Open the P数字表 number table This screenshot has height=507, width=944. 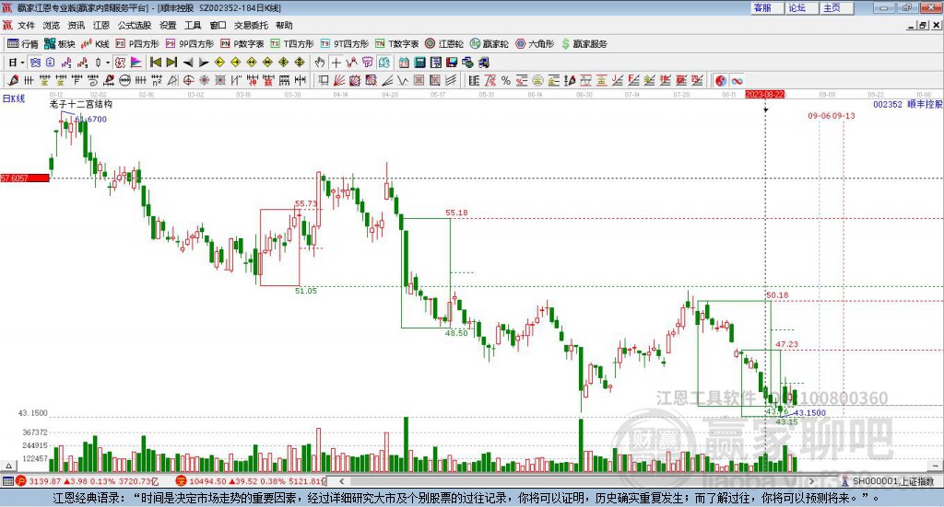tap(242, 44)
